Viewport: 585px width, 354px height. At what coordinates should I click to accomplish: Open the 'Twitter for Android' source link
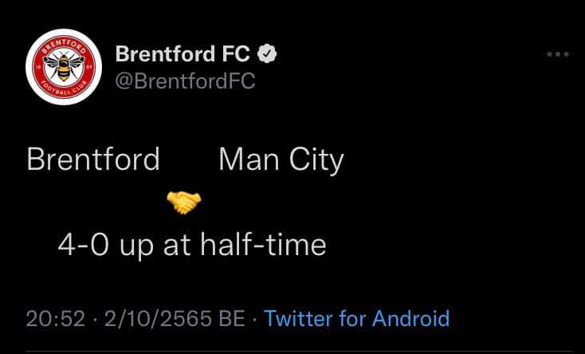[357, 319]
